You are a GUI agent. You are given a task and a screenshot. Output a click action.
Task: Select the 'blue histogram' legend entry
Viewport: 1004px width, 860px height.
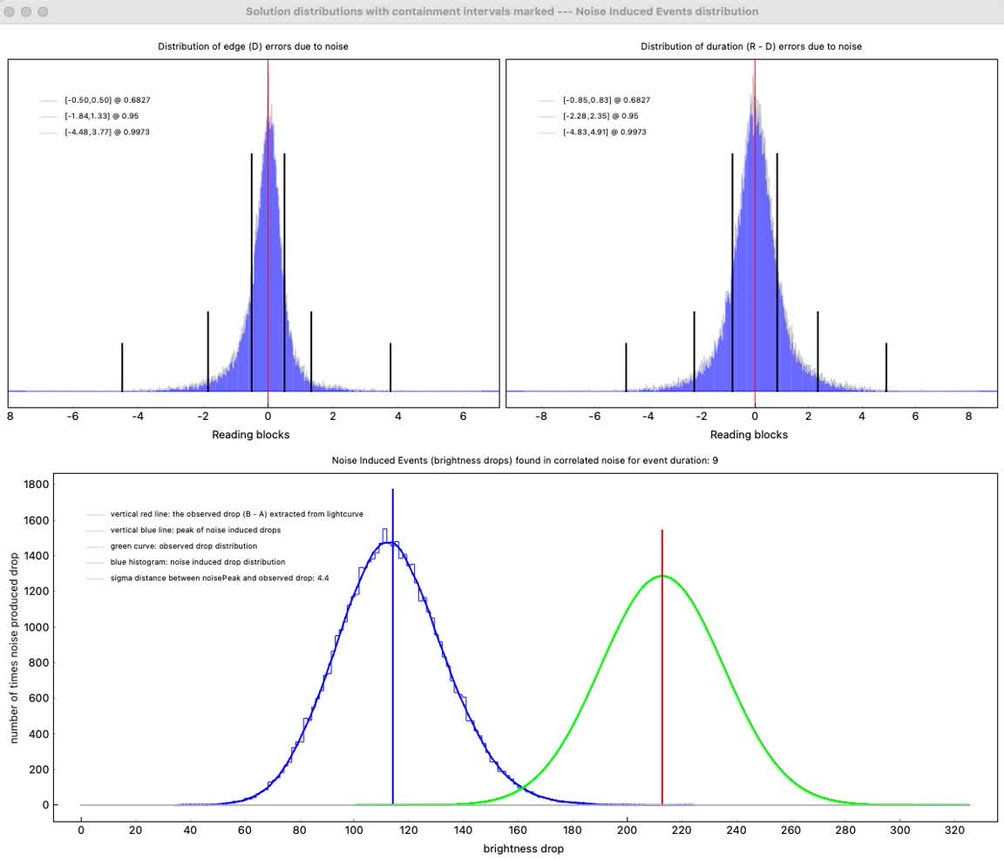coord(197,562)
